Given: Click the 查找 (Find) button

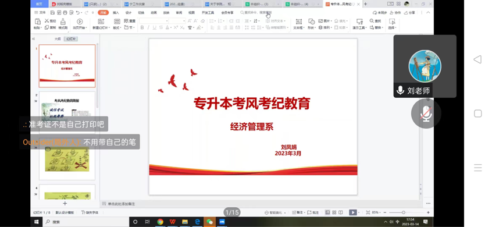Looking at the screenshot, I should point(375,21).
